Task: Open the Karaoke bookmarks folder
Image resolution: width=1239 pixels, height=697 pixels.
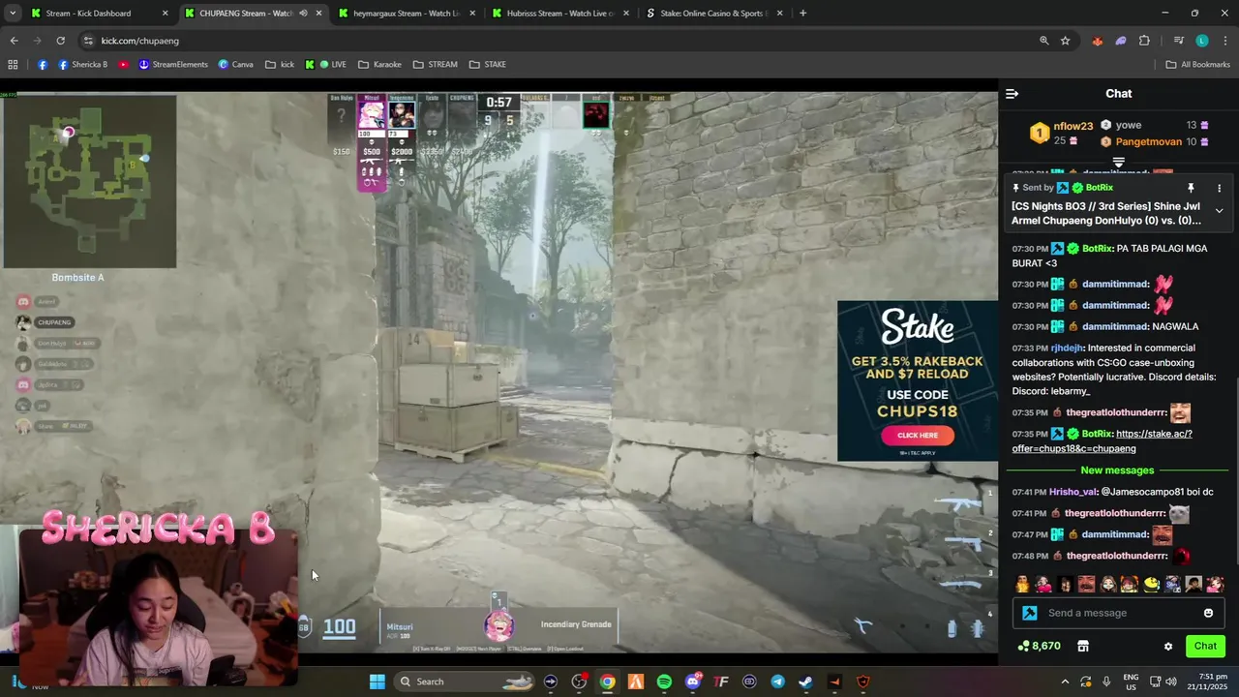Action: click(379, 65)
